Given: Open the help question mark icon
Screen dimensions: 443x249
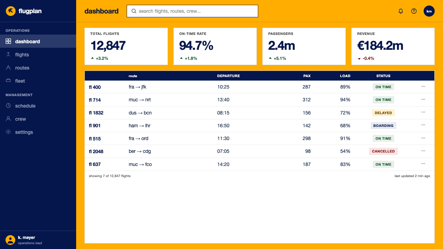Looking at the screenshot, I should (414, 11).
